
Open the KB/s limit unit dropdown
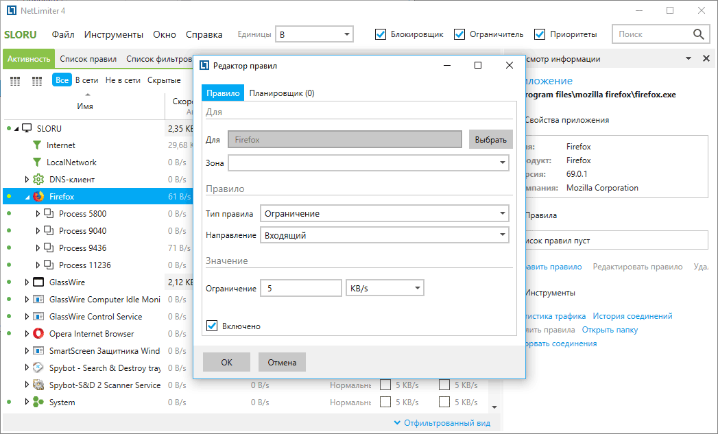[x=385, y=289]
